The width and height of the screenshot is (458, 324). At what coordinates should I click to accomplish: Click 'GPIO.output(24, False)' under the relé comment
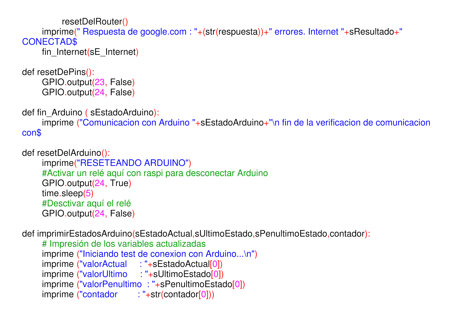[88, 214]
